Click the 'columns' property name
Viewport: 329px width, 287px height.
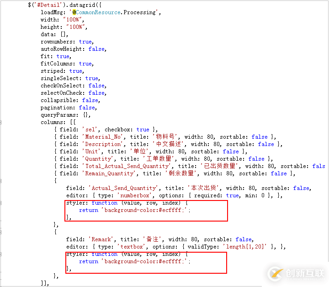[52, 122]
